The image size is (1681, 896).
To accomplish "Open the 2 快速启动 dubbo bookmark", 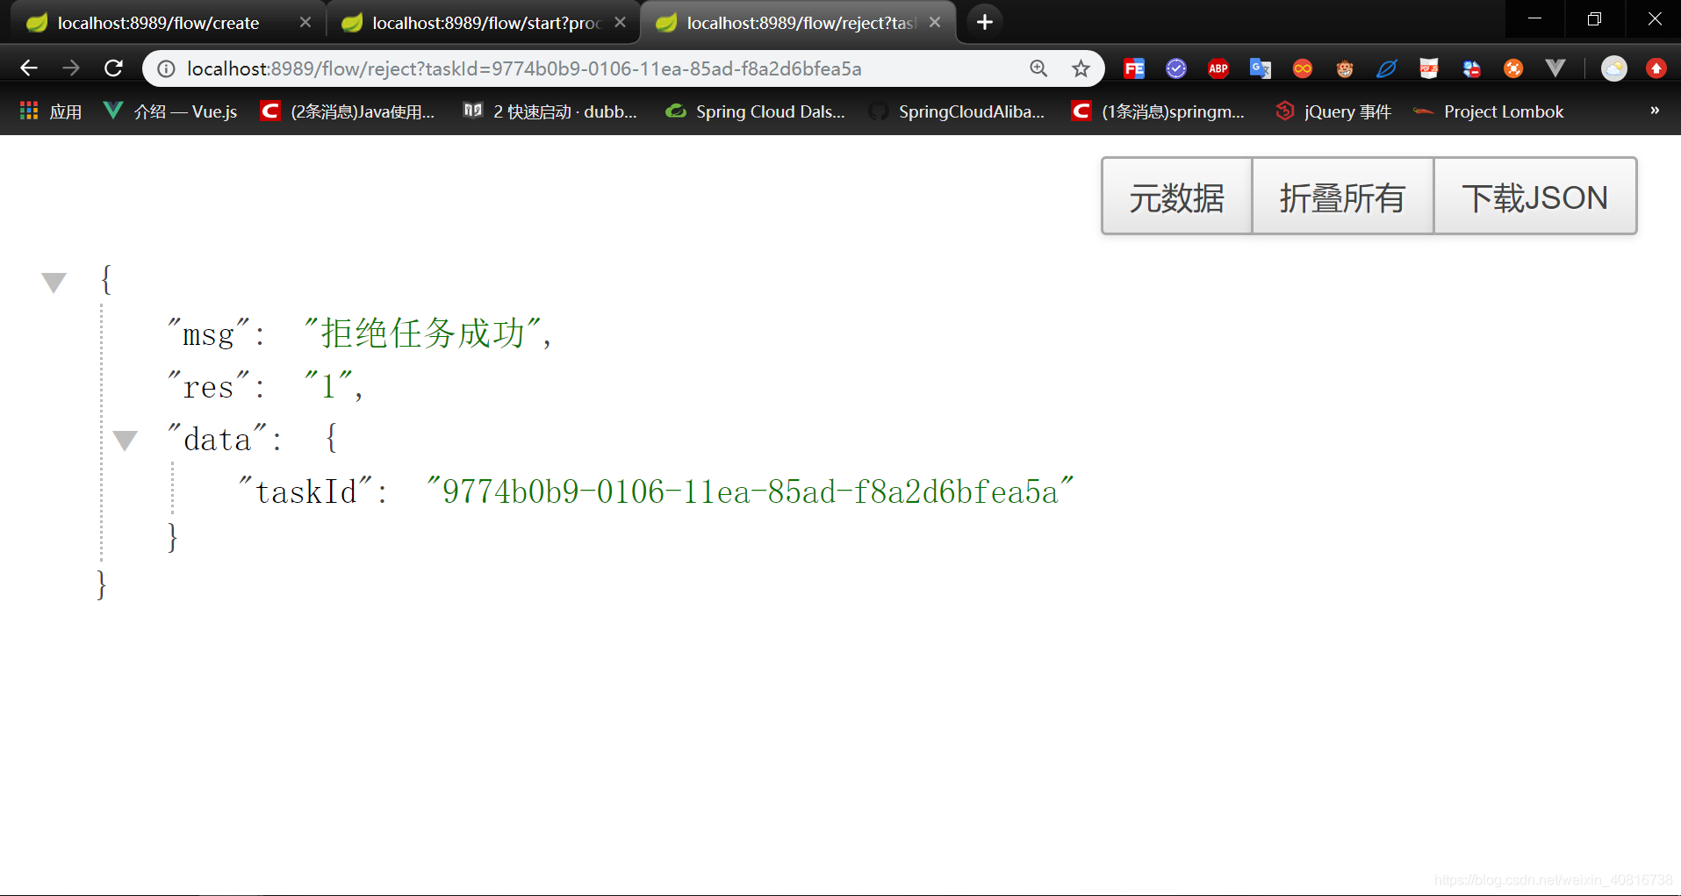I will pos(550,111).
